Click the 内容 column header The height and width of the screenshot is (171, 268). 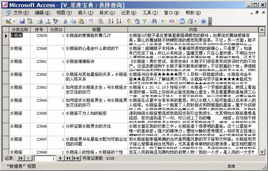193,30
